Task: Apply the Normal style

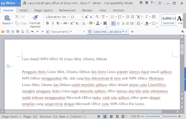Action: [x=169, y=20]
